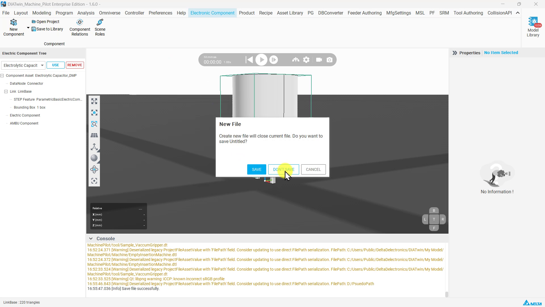Click the focus center target icon

point(94,181)
